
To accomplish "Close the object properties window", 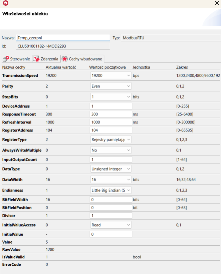I will coord(217,3).
